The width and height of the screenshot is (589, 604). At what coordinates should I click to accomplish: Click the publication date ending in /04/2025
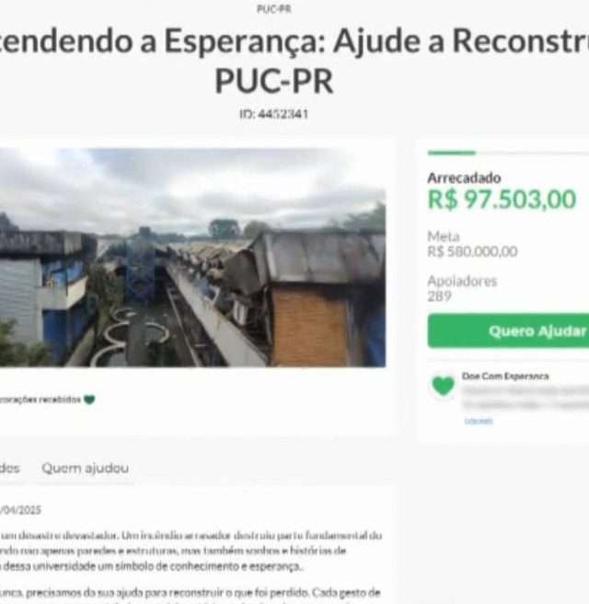(x=20, y=510)
